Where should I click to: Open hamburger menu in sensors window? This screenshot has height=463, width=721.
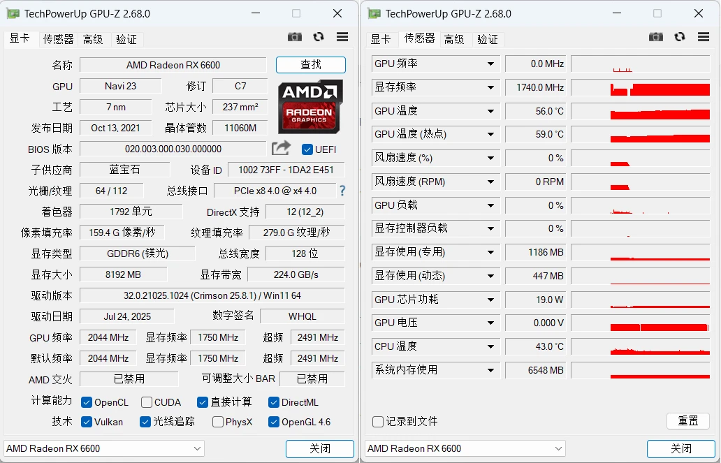point(704,37)
